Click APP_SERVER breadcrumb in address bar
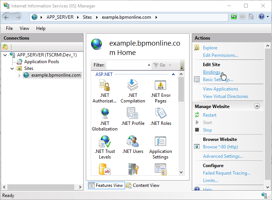 (x=60, y=17)
